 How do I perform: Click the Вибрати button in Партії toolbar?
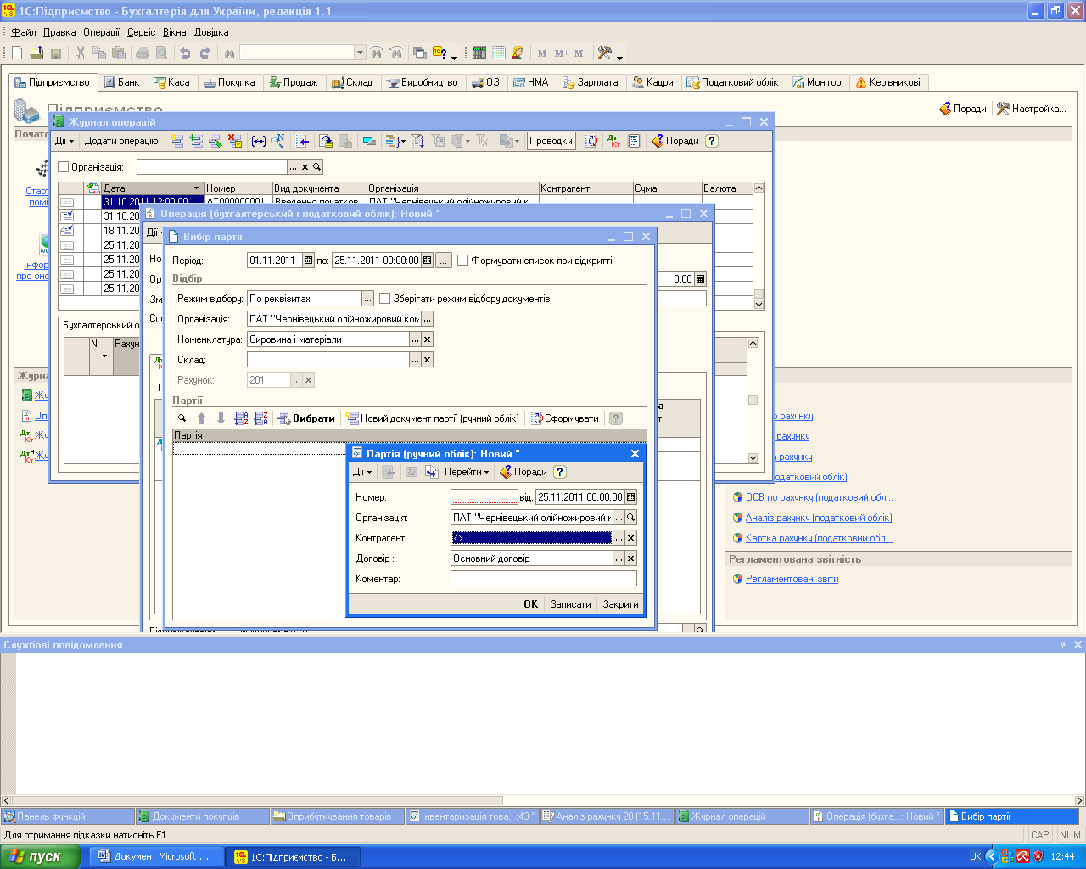[x=306, y=418]
